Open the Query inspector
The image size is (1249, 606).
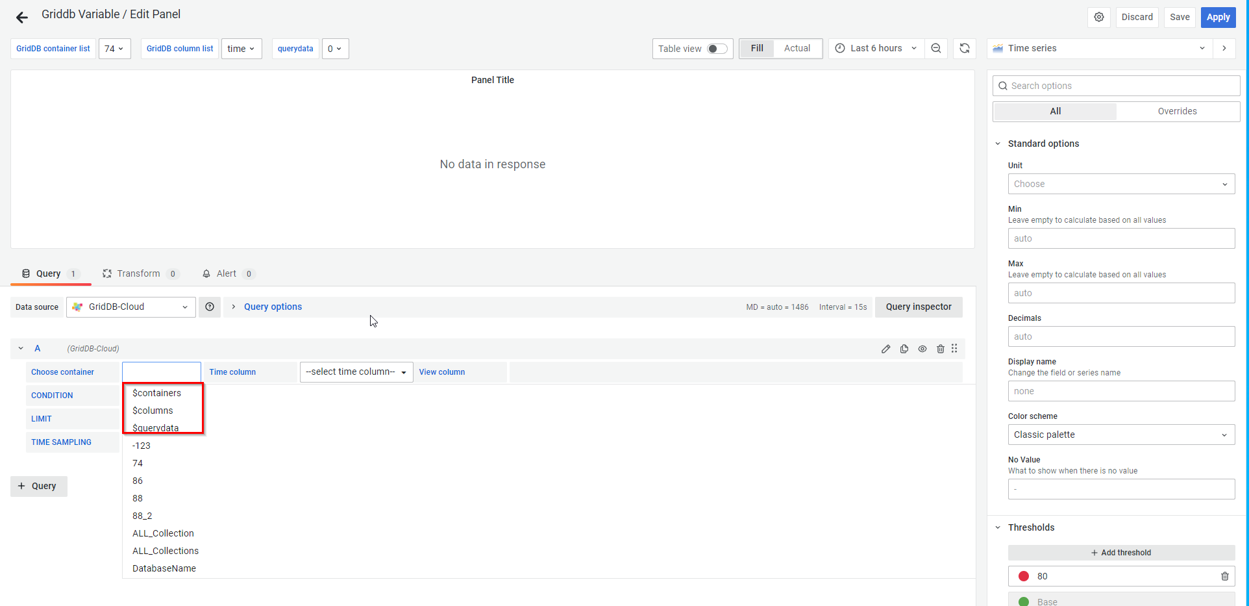(918, 307)
